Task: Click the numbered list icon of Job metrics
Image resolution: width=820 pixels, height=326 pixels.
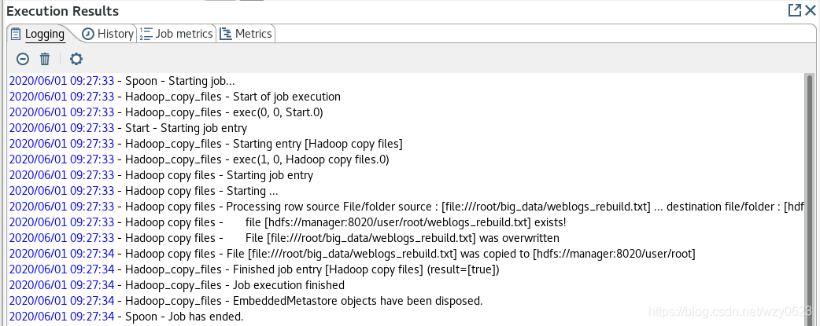Action: coord(146,34)
